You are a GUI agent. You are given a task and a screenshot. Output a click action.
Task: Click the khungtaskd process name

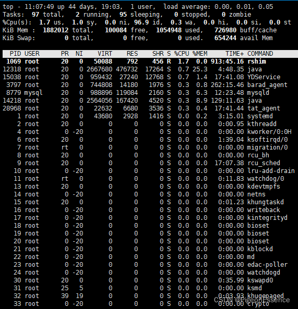(x=266, y=202)
